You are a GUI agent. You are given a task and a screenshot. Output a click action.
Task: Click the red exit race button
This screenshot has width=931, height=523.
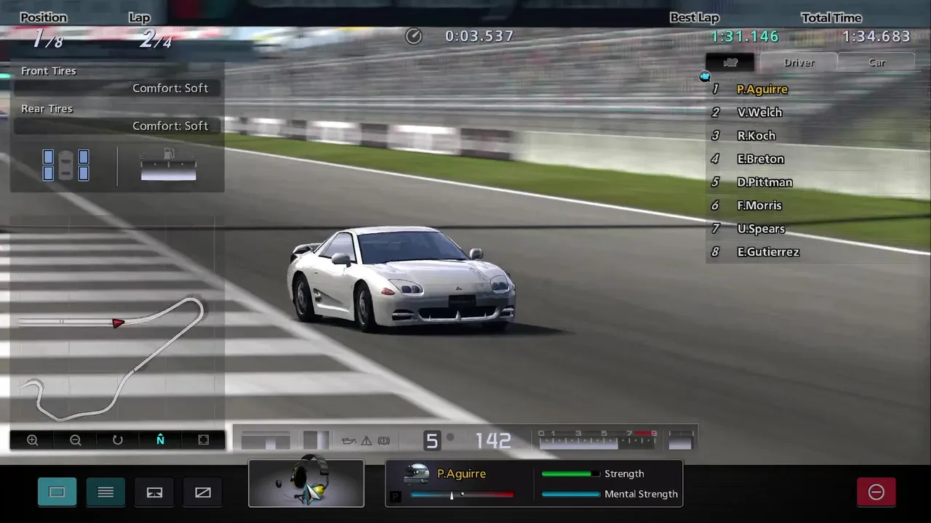[x=876, y=492]
